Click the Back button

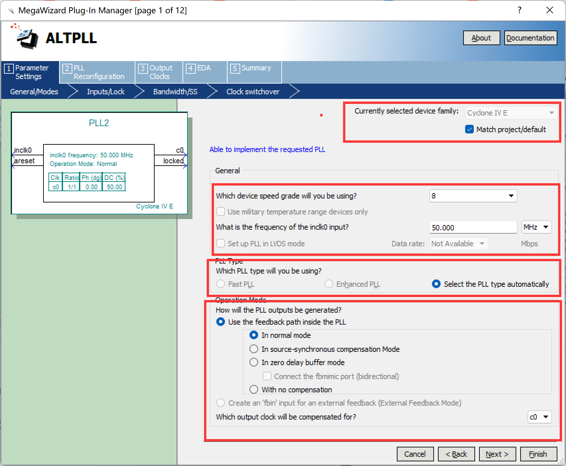[x=456, y=454]
